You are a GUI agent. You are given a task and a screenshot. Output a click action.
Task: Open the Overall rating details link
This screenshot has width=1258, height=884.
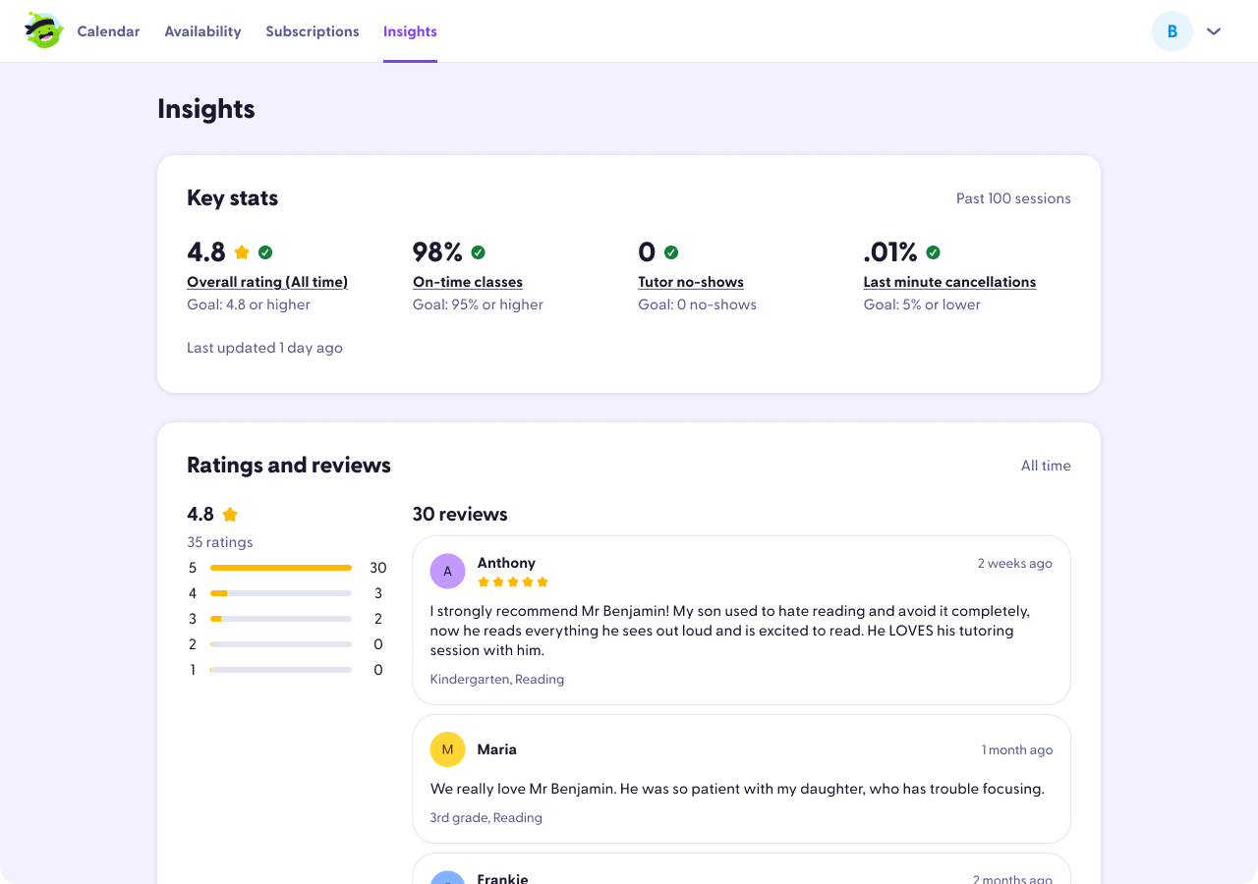click(x=267, y=282)
